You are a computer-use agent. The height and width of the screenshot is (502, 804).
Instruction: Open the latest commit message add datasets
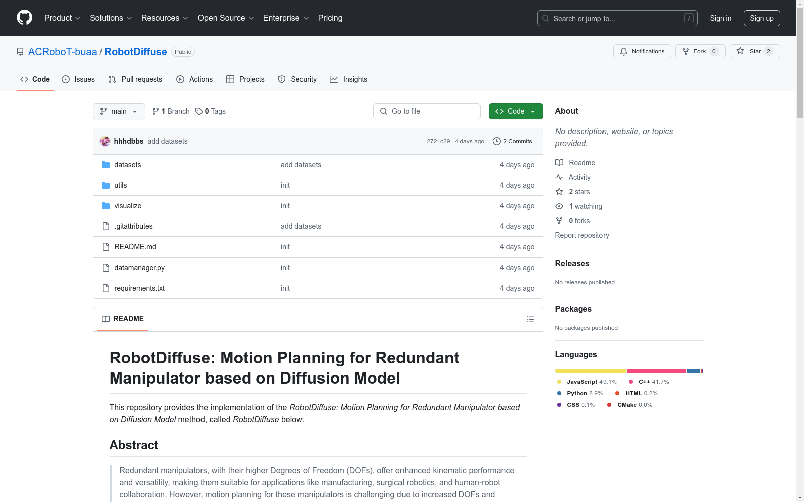pyautogui.click(x=167, y=141)
